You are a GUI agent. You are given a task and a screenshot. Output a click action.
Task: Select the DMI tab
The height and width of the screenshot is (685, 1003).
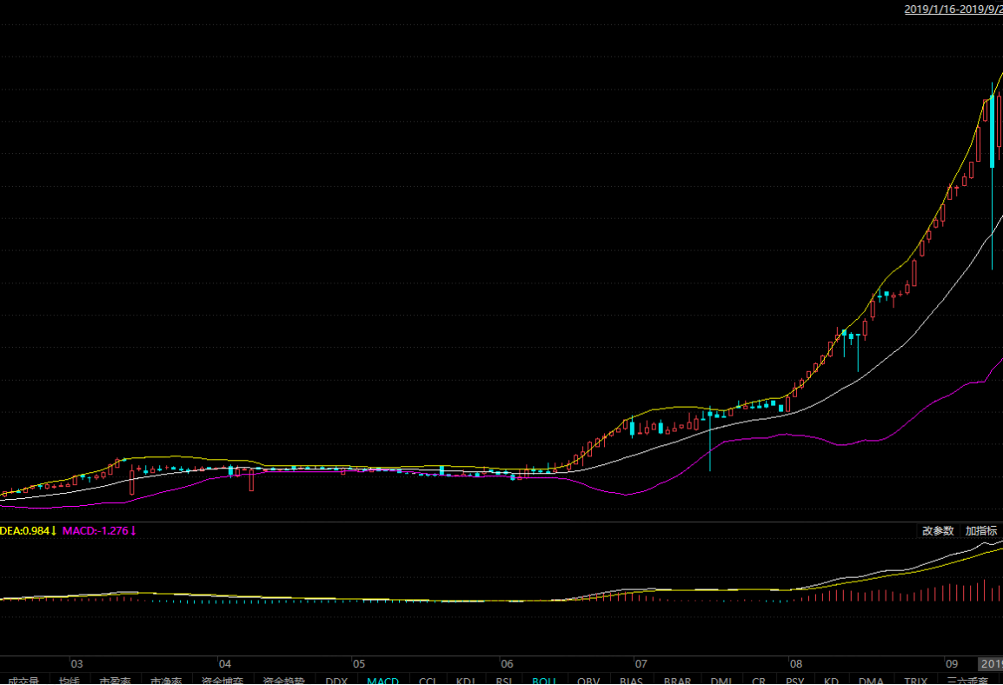click(x=721, y=681)
